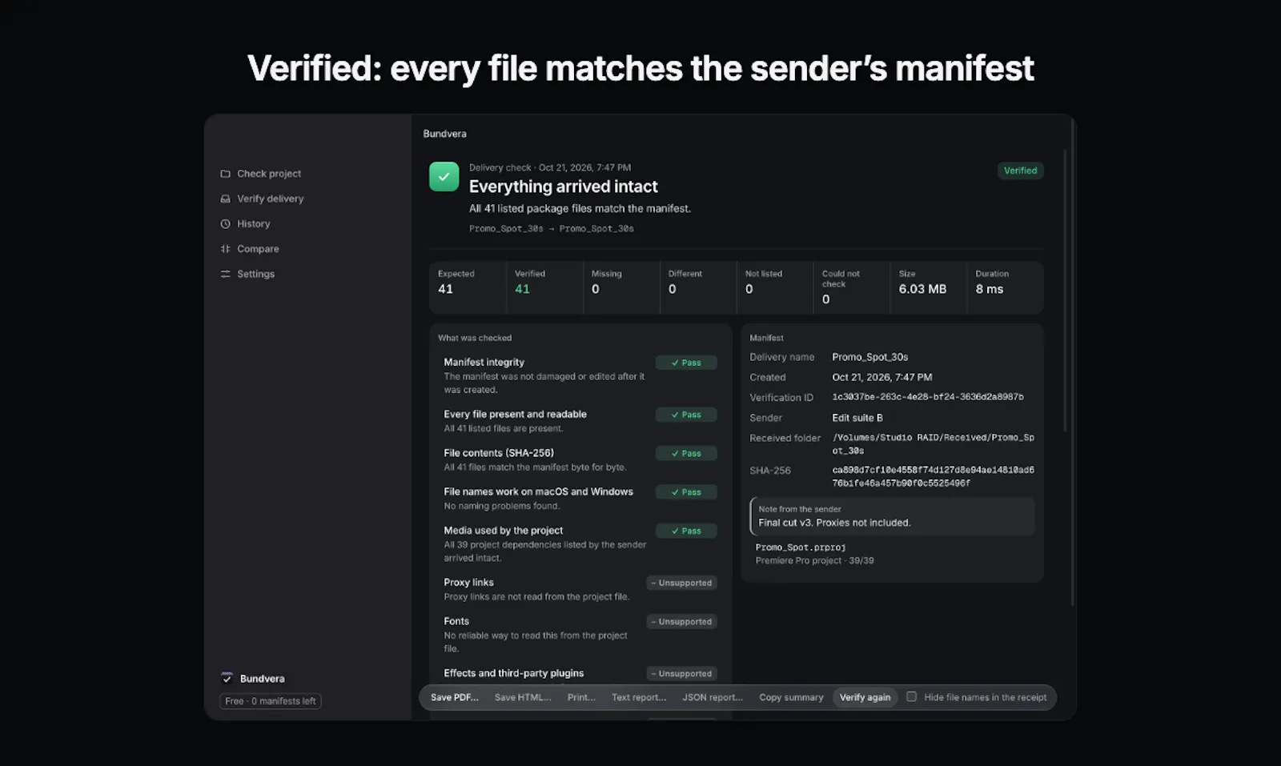Viewport: 1281px width, 766px height.
Task: Open the History page
Action: (253, 224)
